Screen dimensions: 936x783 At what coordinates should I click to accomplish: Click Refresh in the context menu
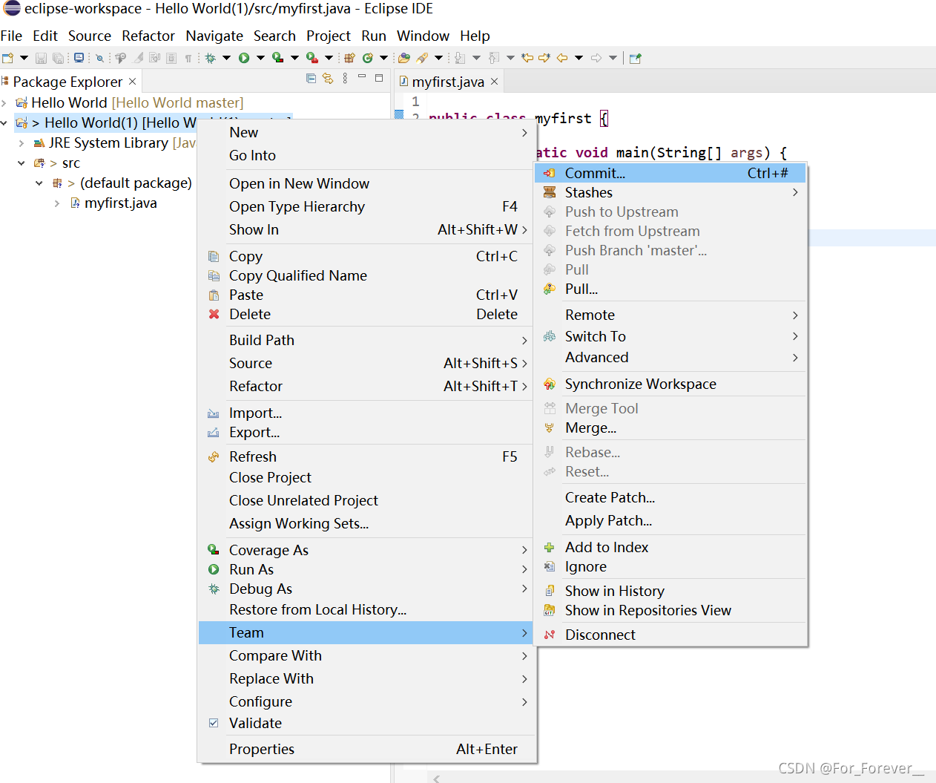pos(366,456)
